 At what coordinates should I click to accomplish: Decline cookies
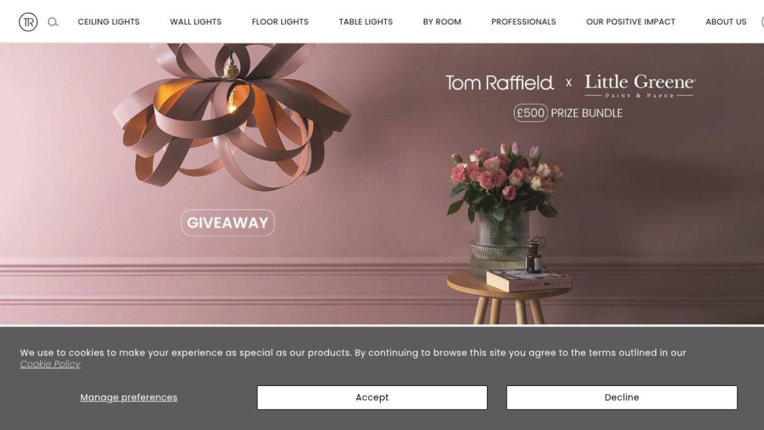click(621, 398)
